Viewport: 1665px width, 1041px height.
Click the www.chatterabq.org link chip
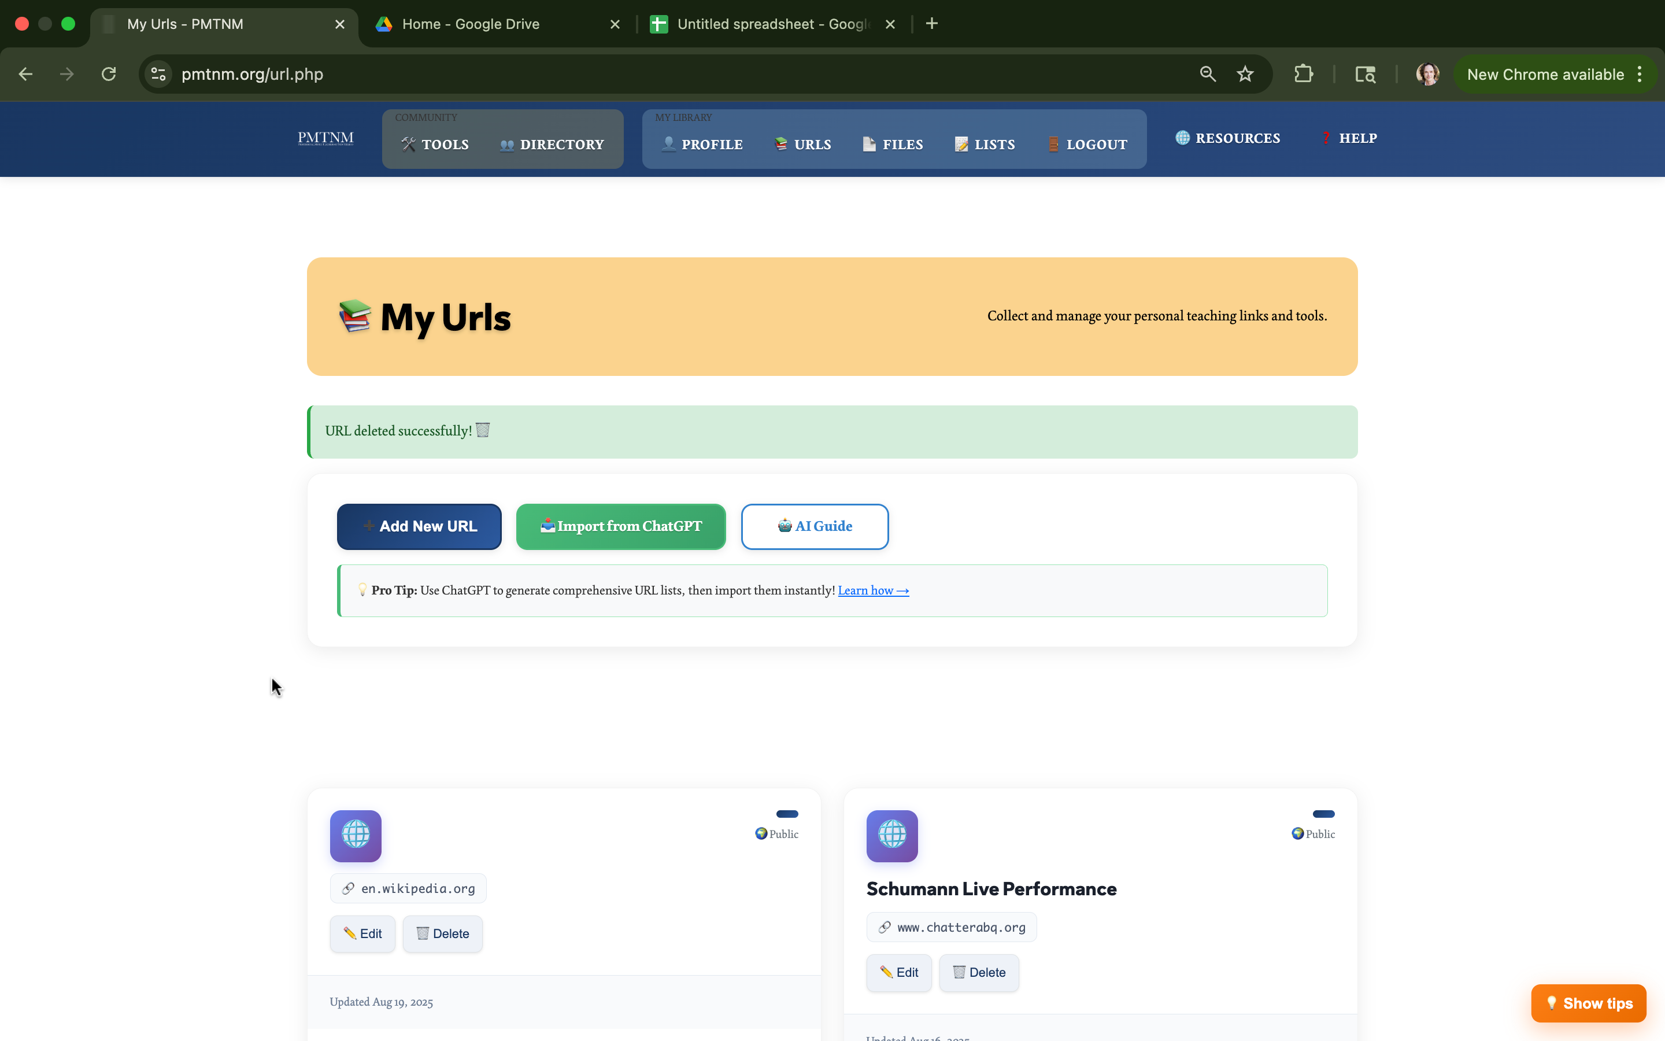pos(952,928)
